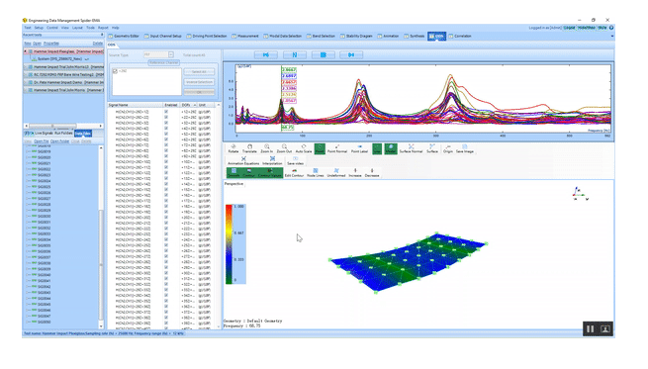Select the SIG0019 data file
Viewport: 648px width, 369px height.
coord(44,151)
